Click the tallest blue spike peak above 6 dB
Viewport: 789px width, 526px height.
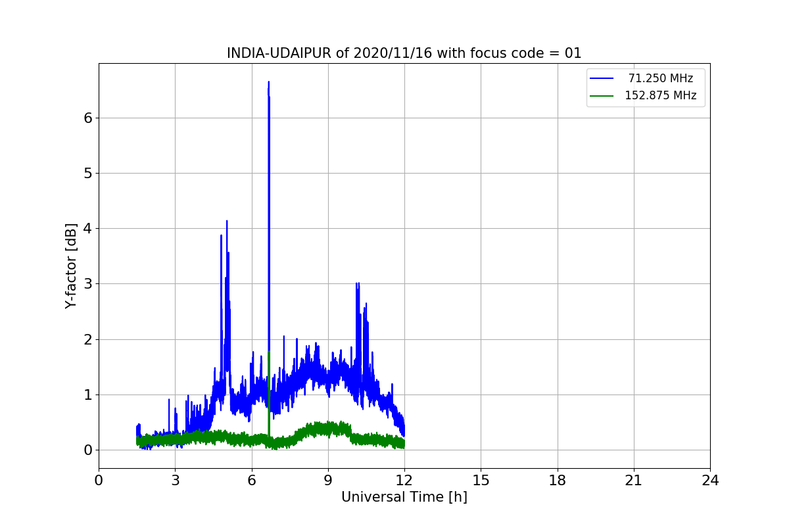(x=269, y=82)
